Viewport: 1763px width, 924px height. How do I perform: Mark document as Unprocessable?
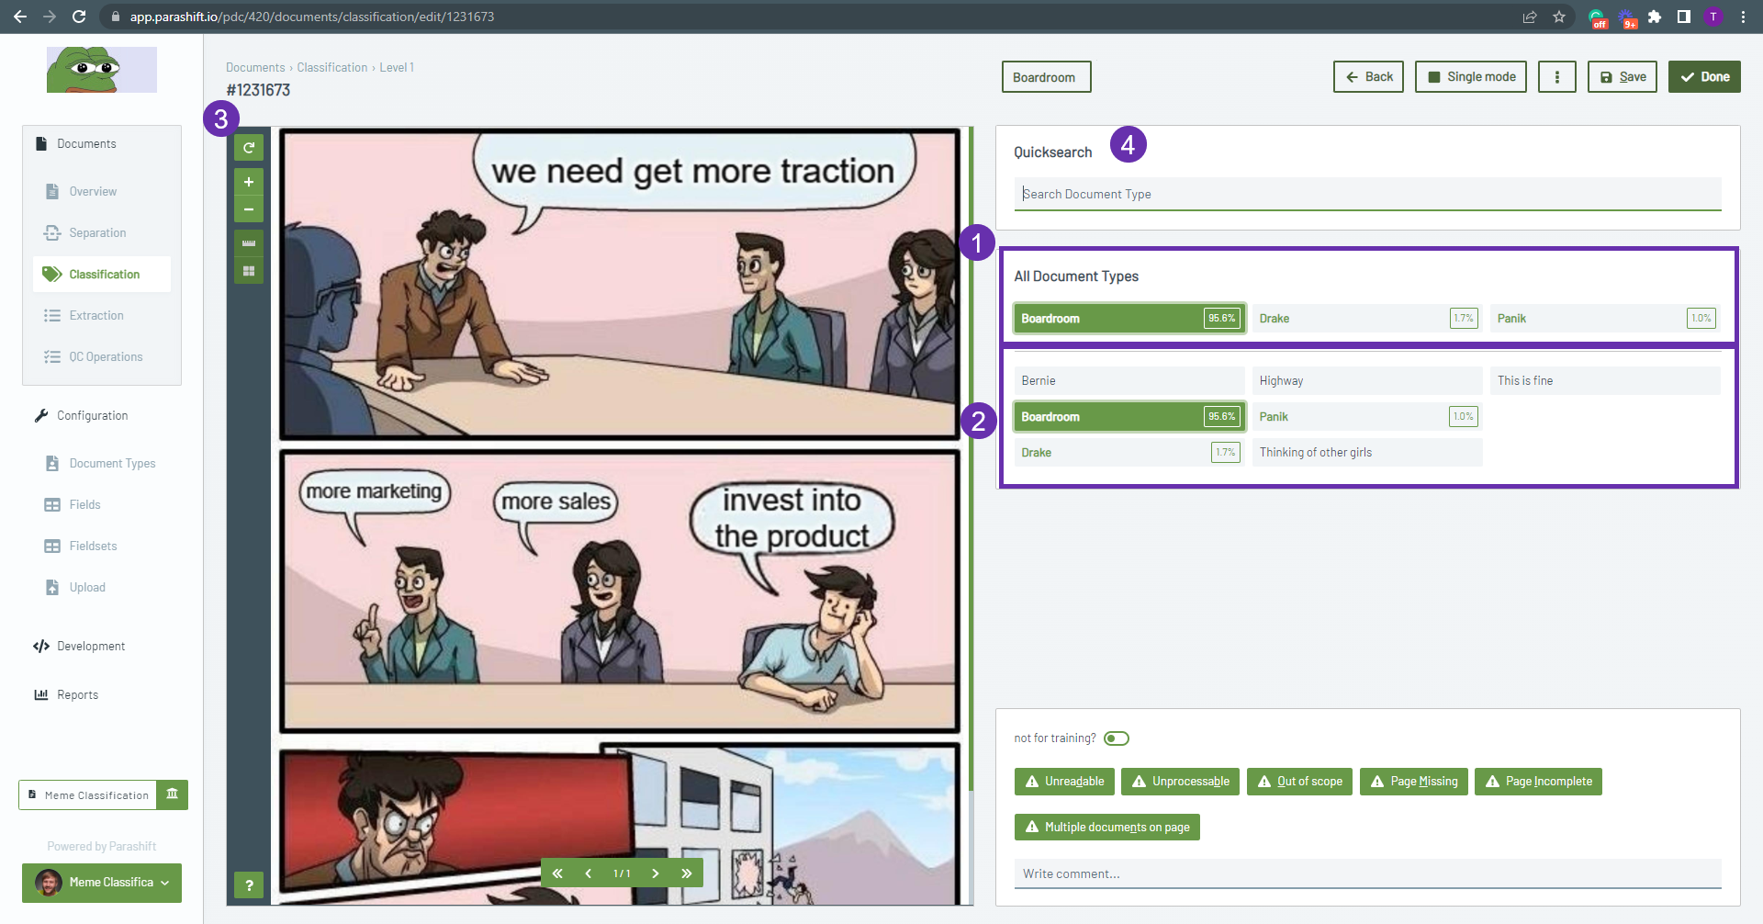click(1181, 782)
